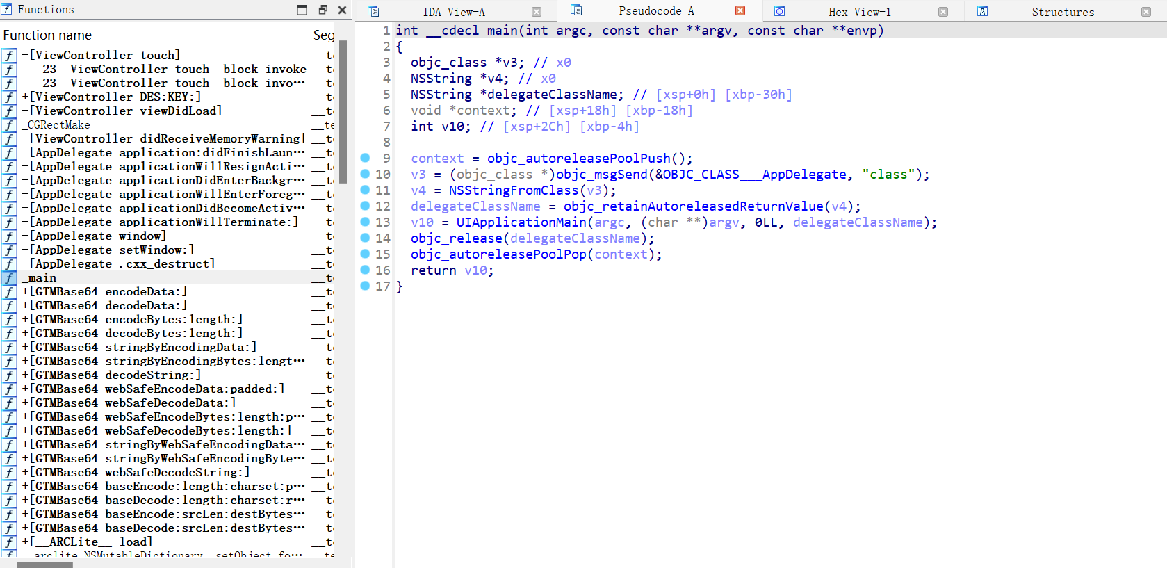This screenshot has height=568, width=1167.
Task: Select +[GTMBase64 stringByEncodingData:] function
Action: point(139,347)
